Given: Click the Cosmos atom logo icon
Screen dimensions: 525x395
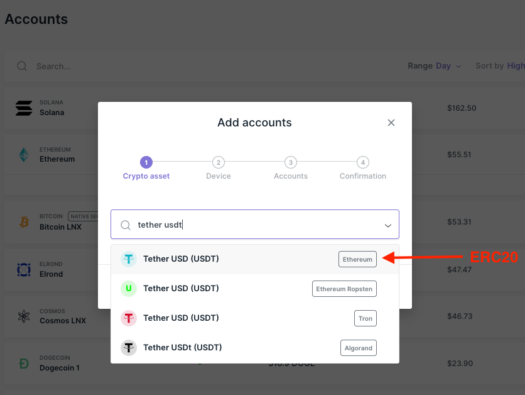Looking at the screenshot, I should [x=24, y=316].
